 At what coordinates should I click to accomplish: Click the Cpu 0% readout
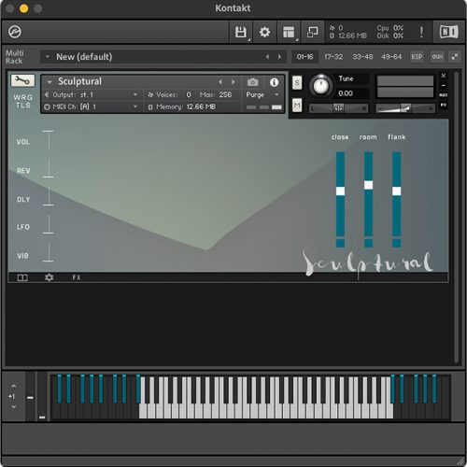(x=390, y=28)
